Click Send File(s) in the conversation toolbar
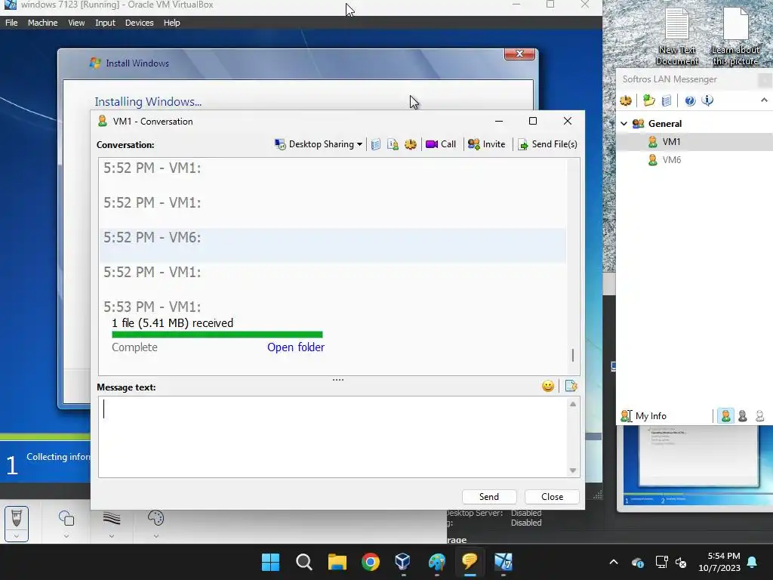The width and height of the screenshot is (773, 580). pos(547,144)
